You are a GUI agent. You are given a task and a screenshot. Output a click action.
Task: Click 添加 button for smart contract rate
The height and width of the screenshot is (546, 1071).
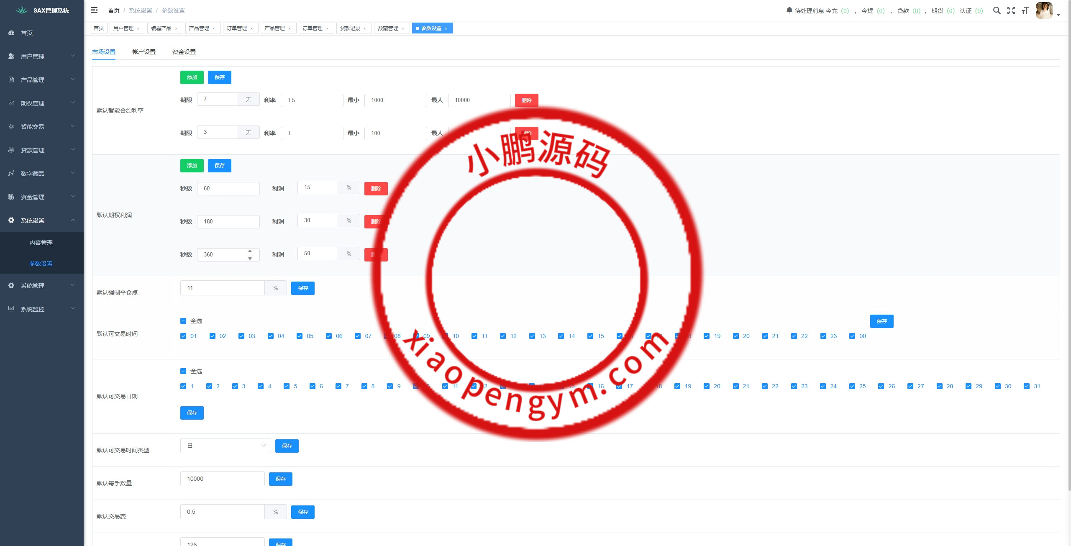[x=192, y=77]
